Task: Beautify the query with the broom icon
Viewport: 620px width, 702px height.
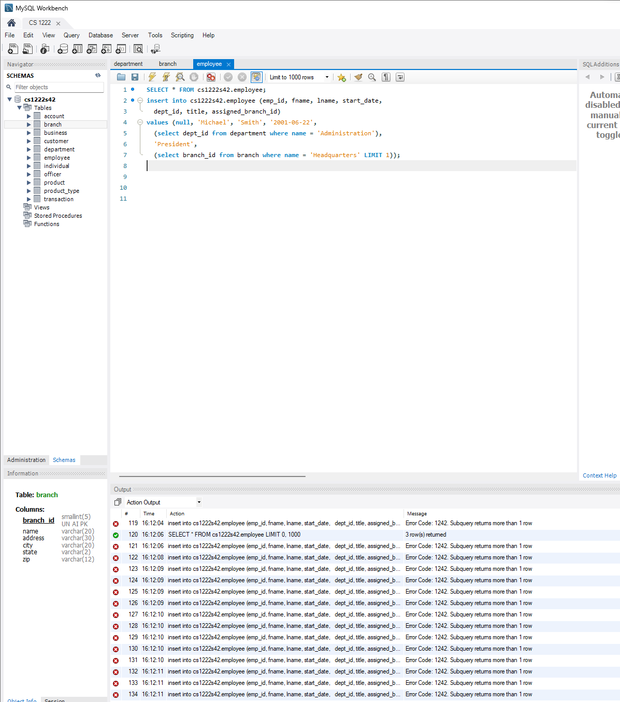Action: coord(358,77)
